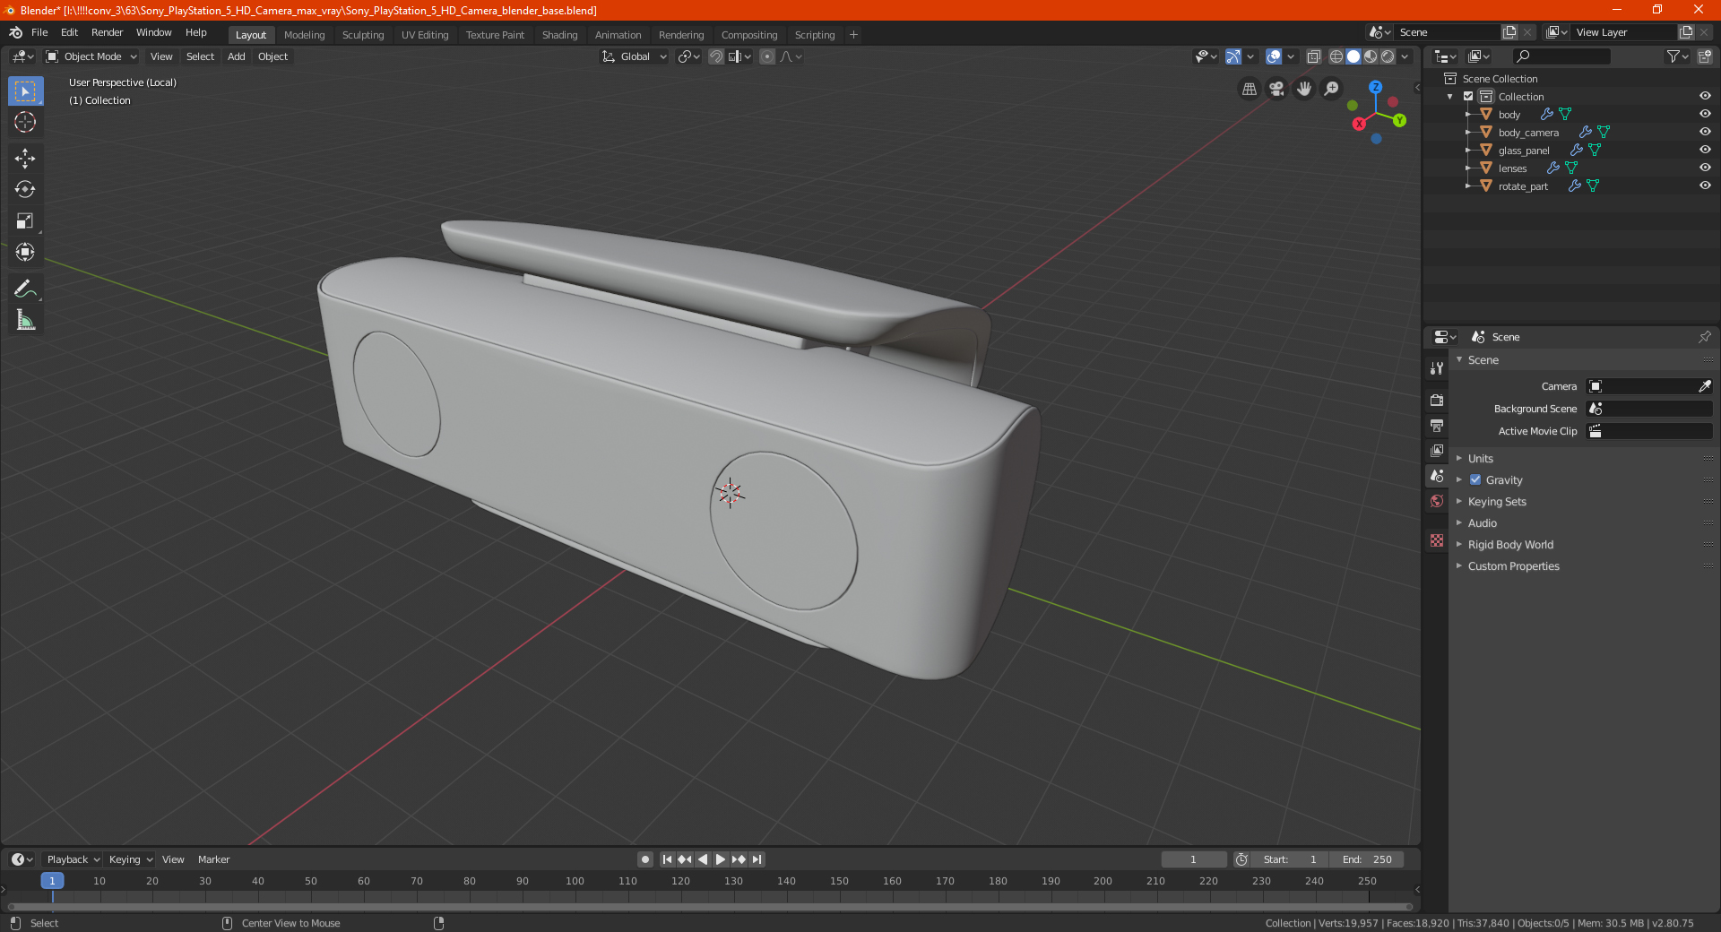Play animation forward
The height and width of the screenshot is (932, 1721).
(x=721, y=859)
